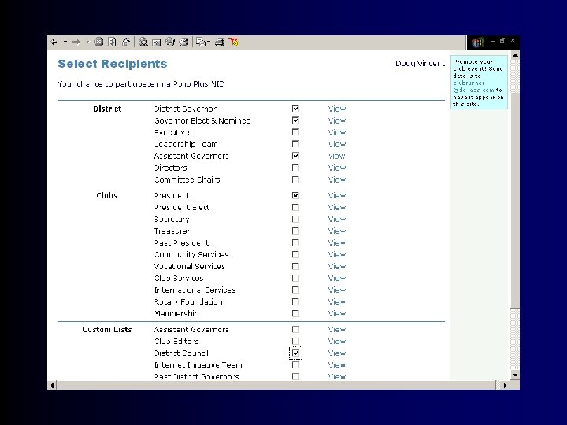View the Clubs President list
This screenshot has height=425, width=567.
coord(337,195)
